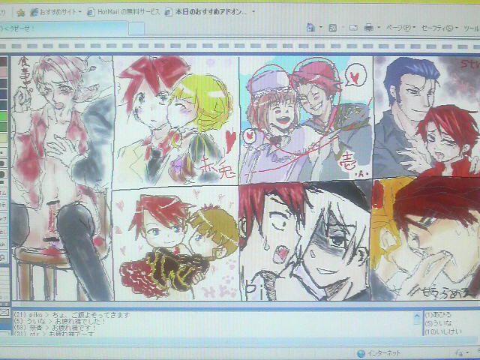Viewport: 480px width, 360px height.
Task: Click piko's chat message line
Action: tap(72, 315)
